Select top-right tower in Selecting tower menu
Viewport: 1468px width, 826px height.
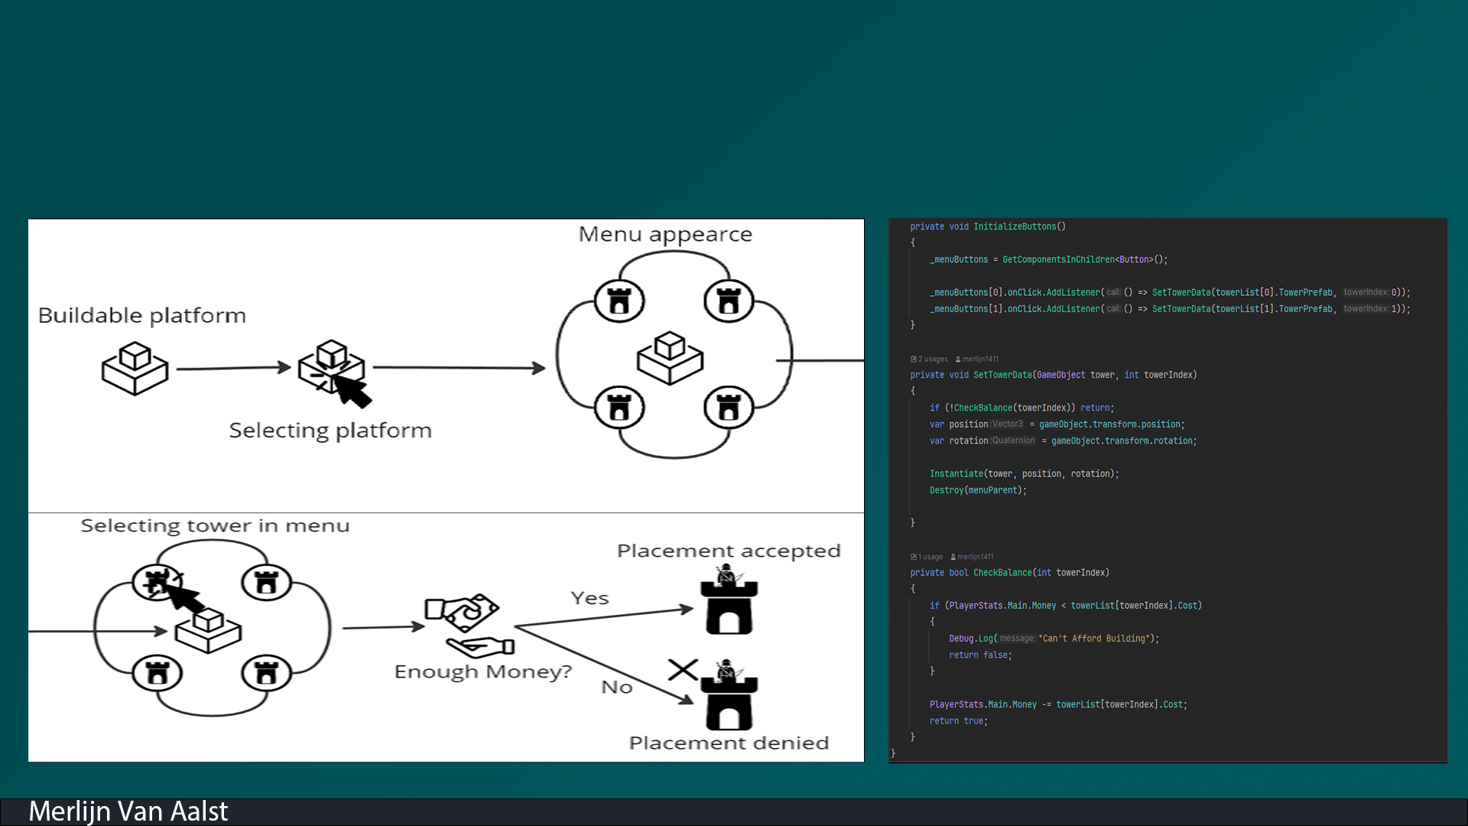[266, 583]
